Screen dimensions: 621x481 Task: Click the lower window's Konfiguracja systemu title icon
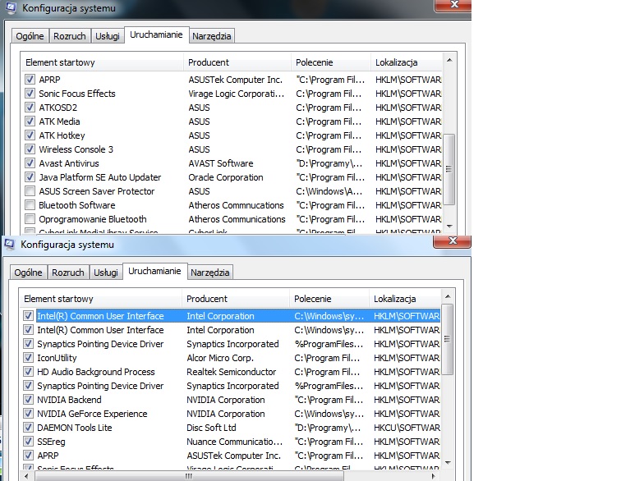pos(10,245)
